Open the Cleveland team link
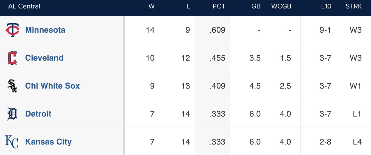Screen dimensions: 371x155 (x=44, y=58)
